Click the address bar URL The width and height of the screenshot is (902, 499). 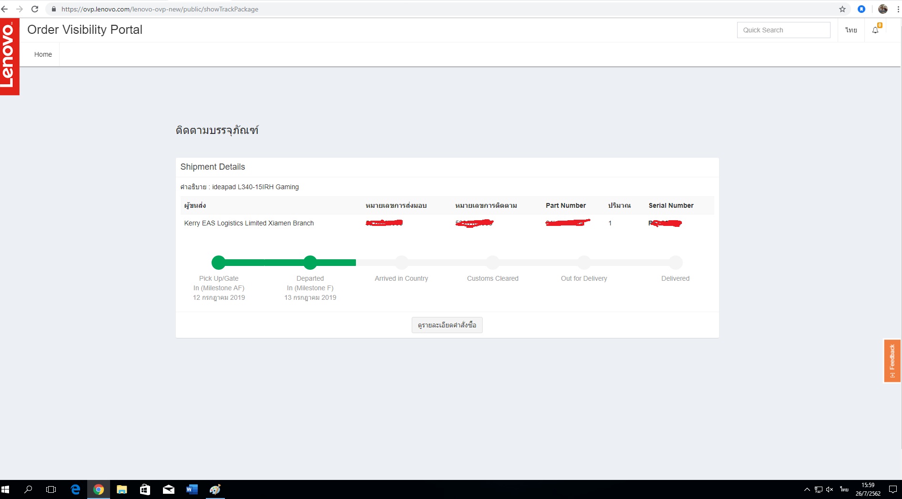pos(160,9)
